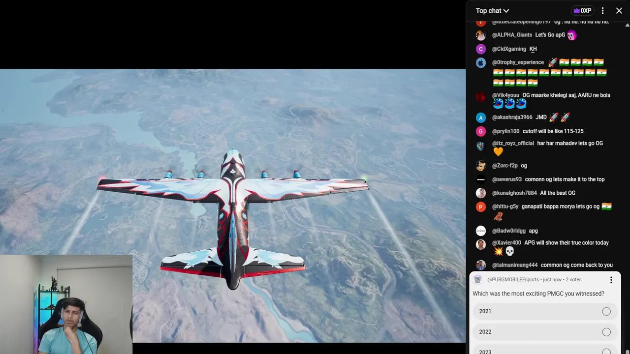Click username @0trophy_experience
The image size is (630, 354).
[x=518, y=62]
